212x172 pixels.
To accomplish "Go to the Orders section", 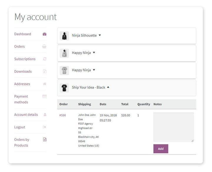I will click(x=19, y=46).
